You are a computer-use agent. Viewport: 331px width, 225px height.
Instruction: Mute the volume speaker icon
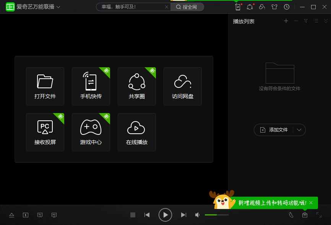coord(197,215)
